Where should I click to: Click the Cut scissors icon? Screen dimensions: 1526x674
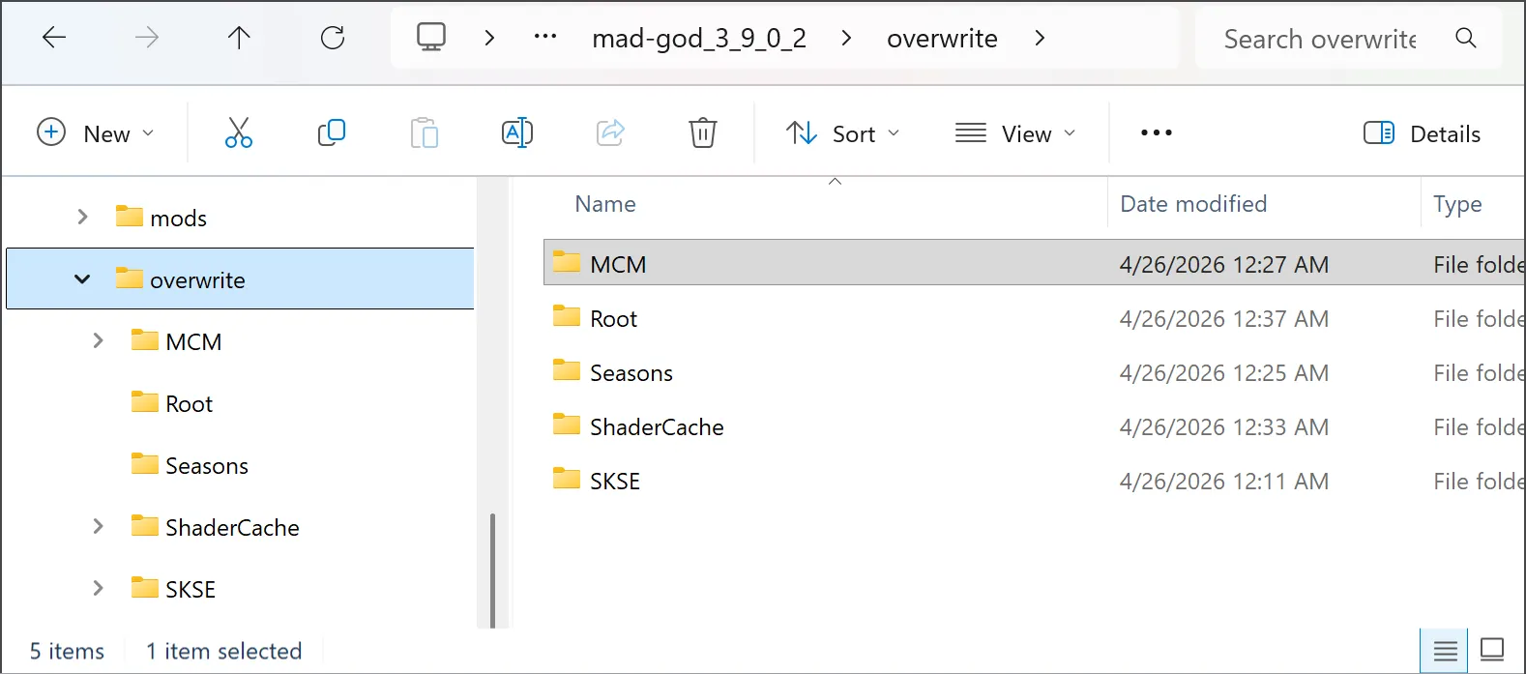(x=238, y=133)
